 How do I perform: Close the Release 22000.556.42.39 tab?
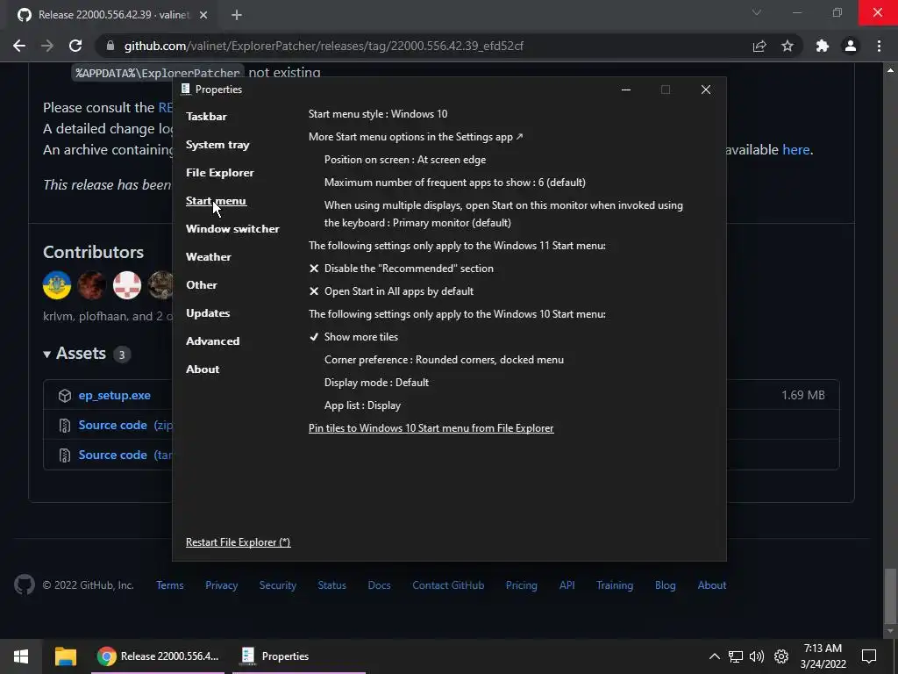click(203, 15)
